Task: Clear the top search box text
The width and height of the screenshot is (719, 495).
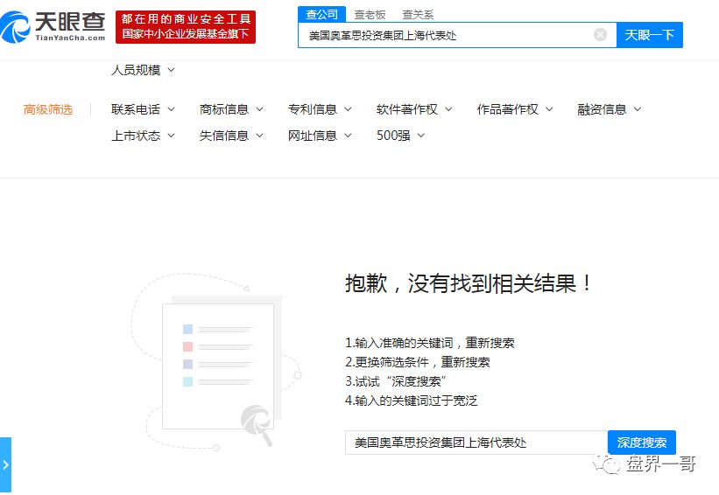Action: (x=600, y=35)
